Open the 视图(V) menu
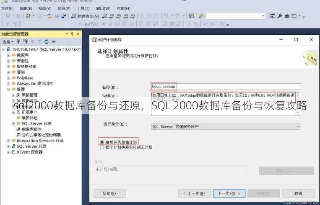The image size is (320, 205). 45,8
